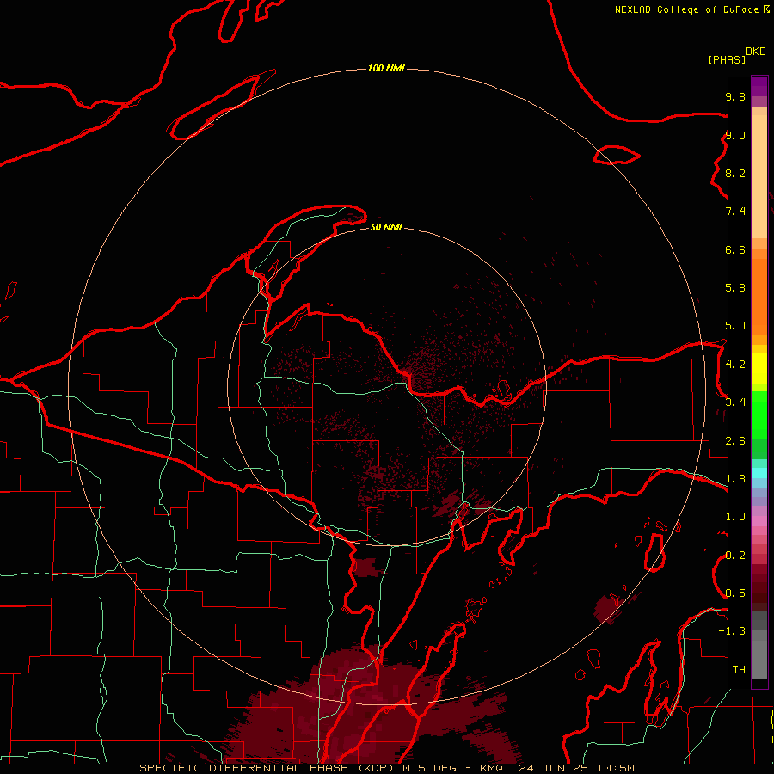Viewport: 774px width, 774px height.
Task: Click the 50 NMI range ring label
Action: pyautogui.click(x=386, y=227)
